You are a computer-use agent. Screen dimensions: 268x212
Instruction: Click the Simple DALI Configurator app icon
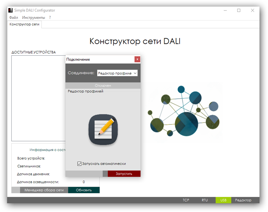coord(10,10)
